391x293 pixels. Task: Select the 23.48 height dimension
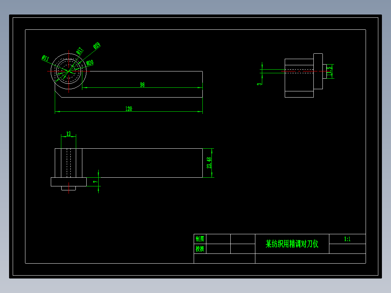point(209,163)
